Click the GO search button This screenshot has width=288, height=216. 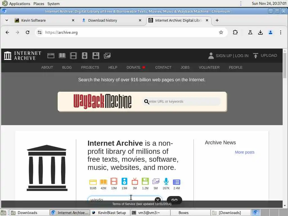click(174, 200)
